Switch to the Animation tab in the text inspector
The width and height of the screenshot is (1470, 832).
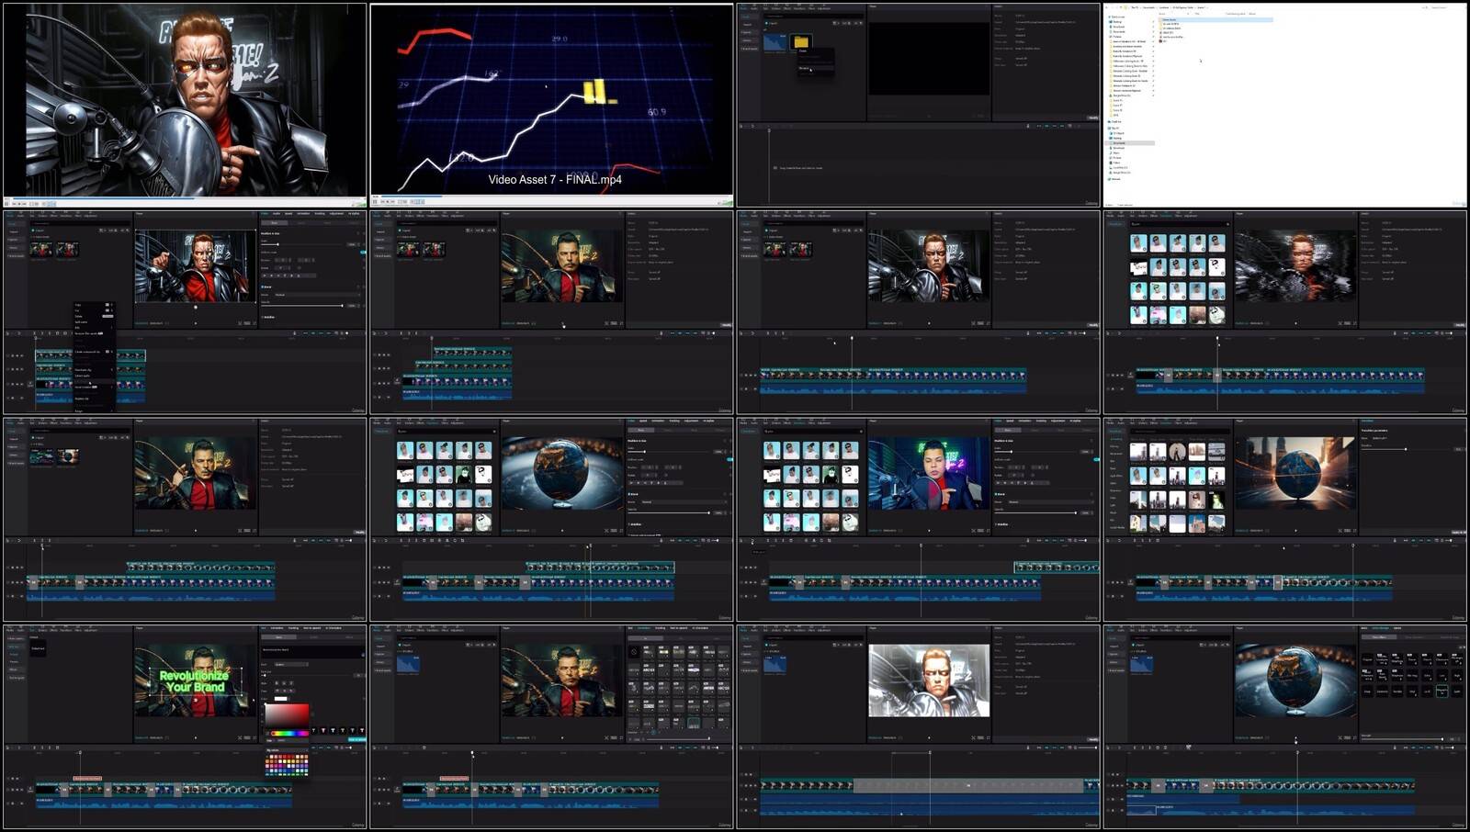point(277,628)
